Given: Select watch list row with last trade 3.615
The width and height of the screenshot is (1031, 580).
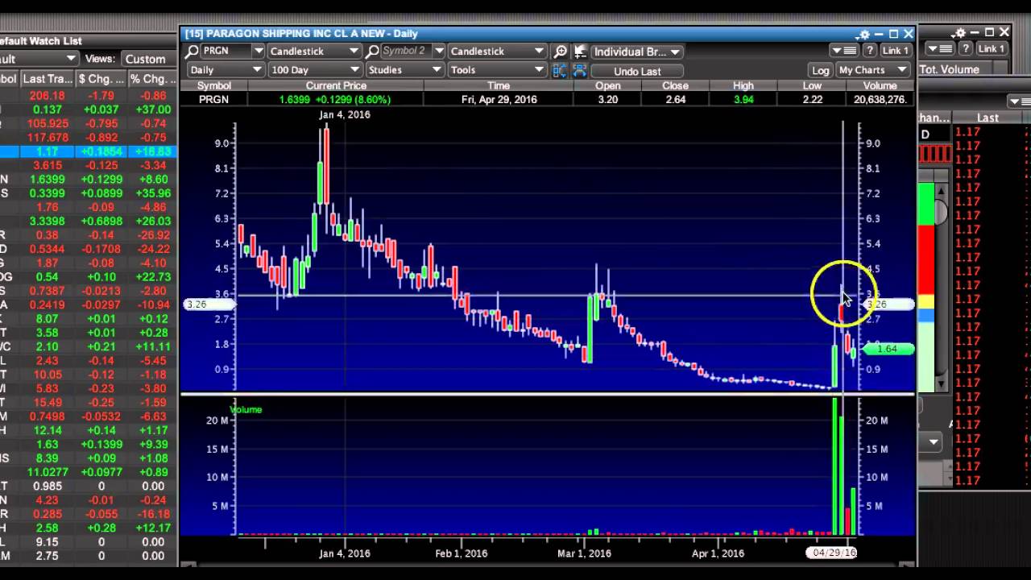Looking at the screenshot, I should pos(88,166).
